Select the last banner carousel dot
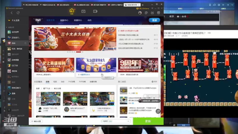 tap(83, 52)
